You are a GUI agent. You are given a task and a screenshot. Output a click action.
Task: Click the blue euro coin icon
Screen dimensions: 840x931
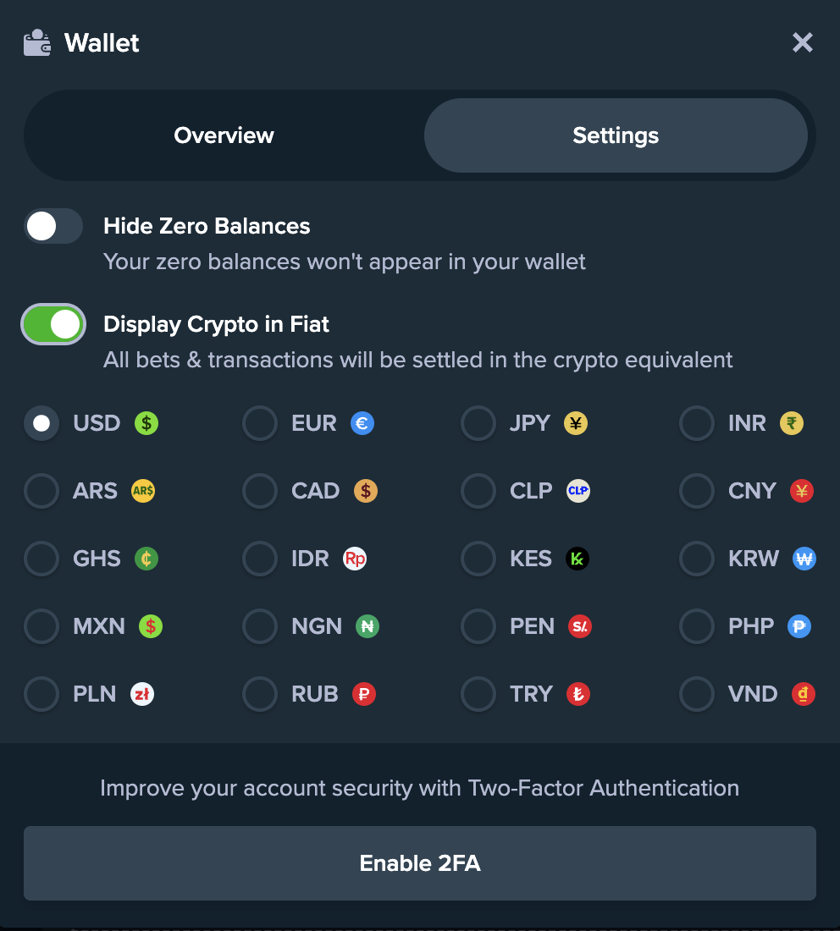[x=362, y=423]
